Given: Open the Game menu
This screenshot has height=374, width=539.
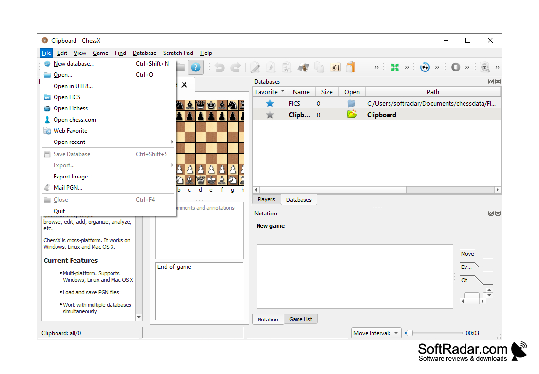Looking at the screenshot, I should tap(100, 53).
